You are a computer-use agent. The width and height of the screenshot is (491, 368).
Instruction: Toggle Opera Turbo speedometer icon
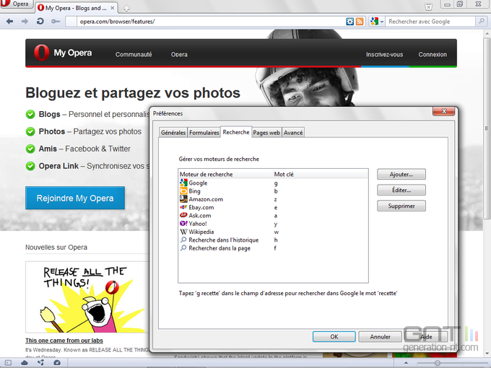coord(57,363)
